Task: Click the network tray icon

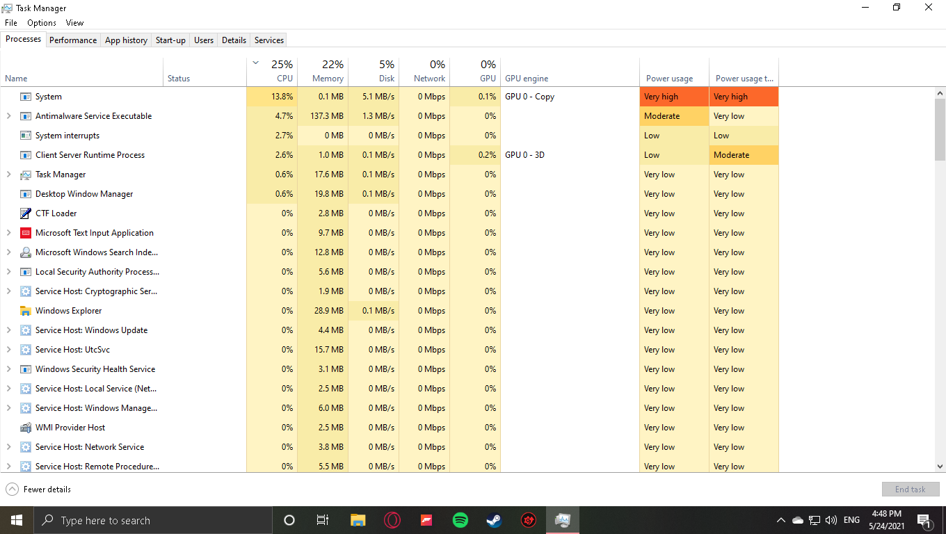Action: [x=815, y=520]
